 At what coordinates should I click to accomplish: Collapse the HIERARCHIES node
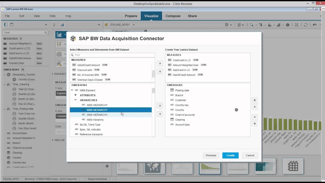[x=75, y=100]
